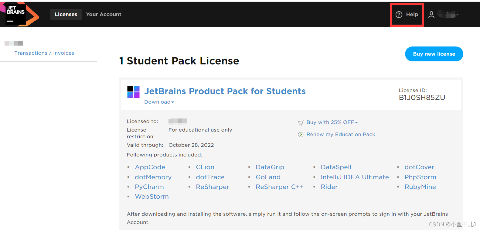Open the Licenses tab
Image resolution: width=480 pixels, height=230 pixels.
tap(66, 14)
